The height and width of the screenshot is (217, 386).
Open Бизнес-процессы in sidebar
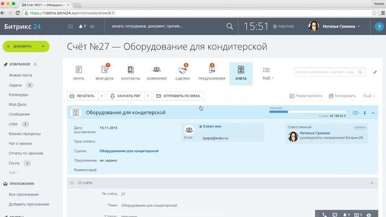point(25,134)
